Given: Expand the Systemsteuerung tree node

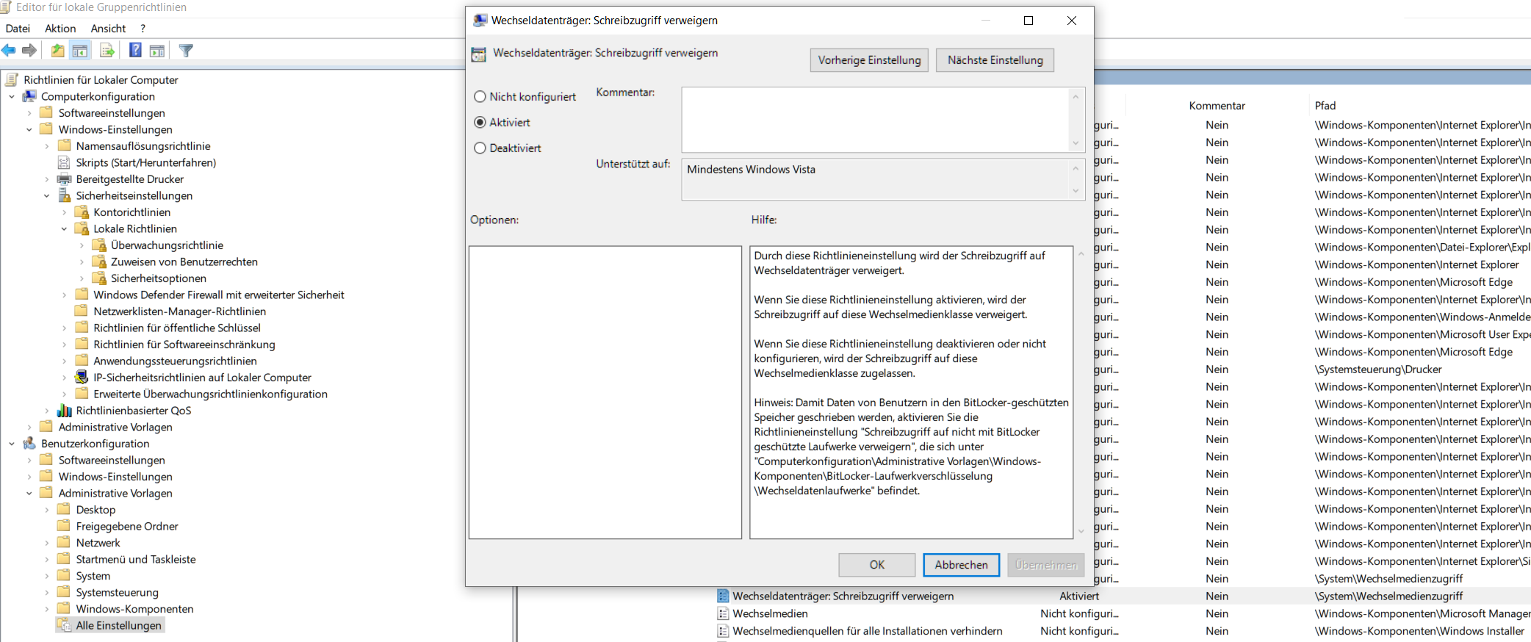Looking at the screenshot, I should pos(46,592).
